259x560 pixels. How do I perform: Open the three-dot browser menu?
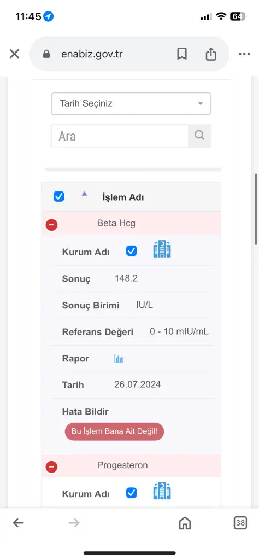coord(244,54)
